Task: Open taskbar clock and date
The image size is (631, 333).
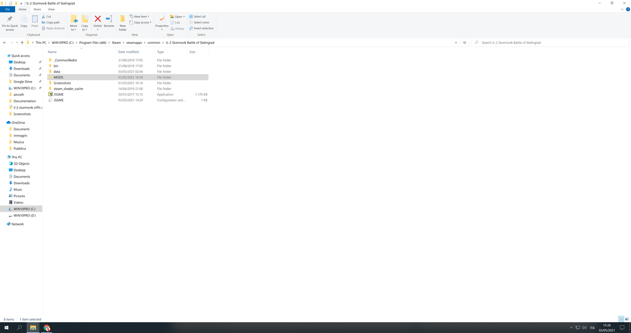Action: pos(607,328)
